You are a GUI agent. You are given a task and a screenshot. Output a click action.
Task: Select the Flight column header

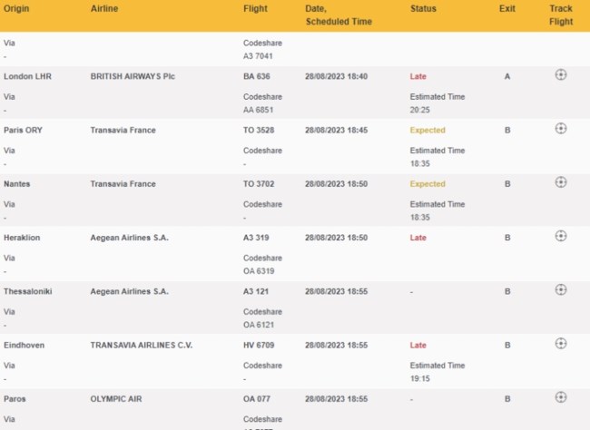[x=255, y=9]
